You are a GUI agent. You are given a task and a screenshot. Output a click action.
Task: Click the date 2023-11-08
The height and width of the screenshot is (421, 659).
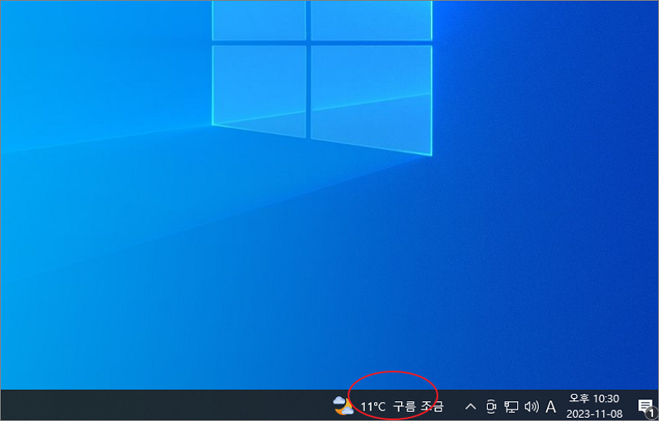tap(594, 414)
